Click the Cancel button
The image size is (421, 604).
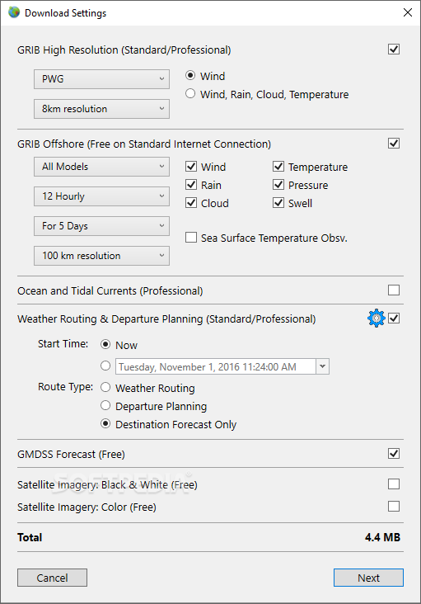click(x=52, y=578)
